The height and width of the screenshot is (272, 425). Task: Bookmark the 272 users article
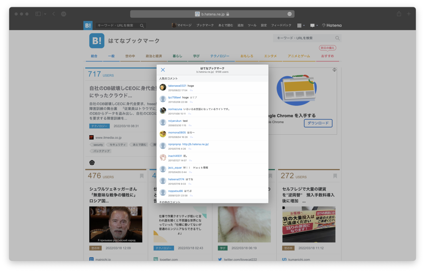(x=335, y=176)
